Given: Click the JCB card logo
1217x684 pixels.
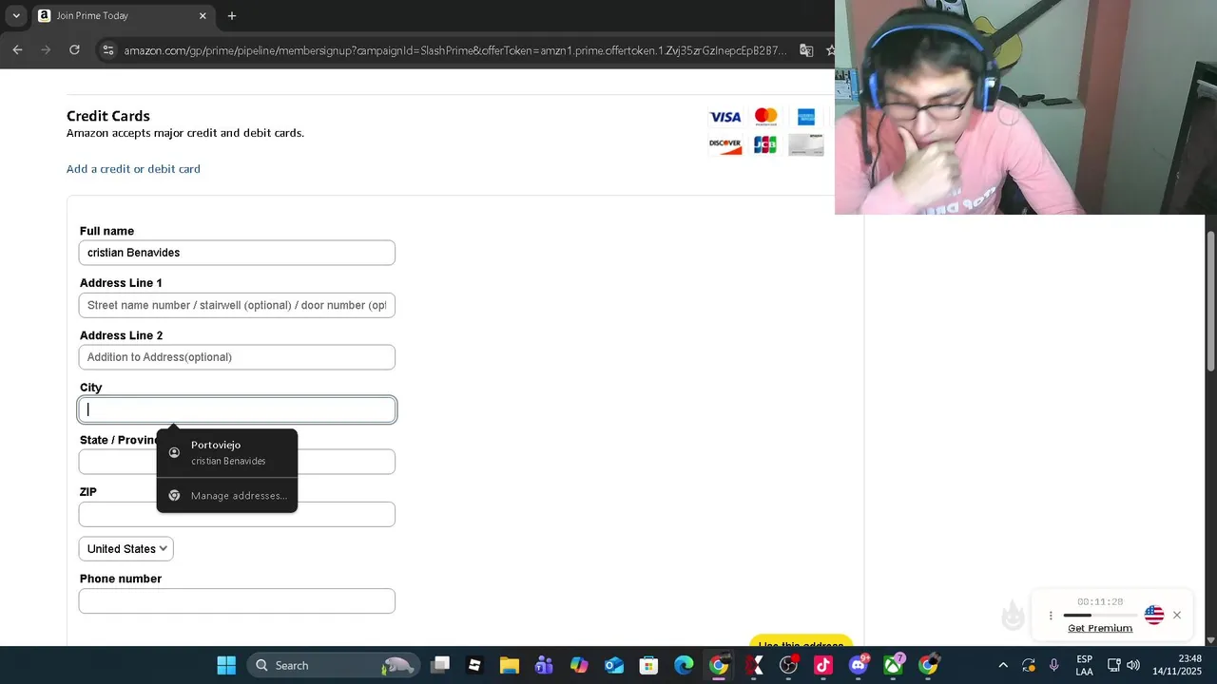Looking at the screenshot, I should pyautogui.click(x=765, y=145).
